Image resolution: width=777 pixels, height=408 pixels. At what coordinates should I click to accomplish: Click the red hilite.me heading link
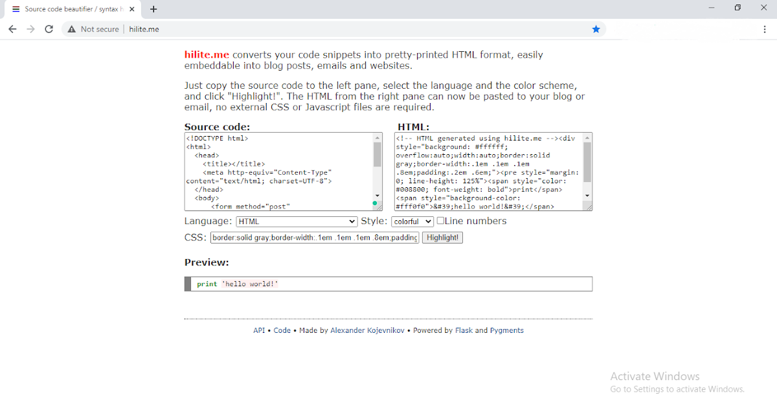pos(207,54)
